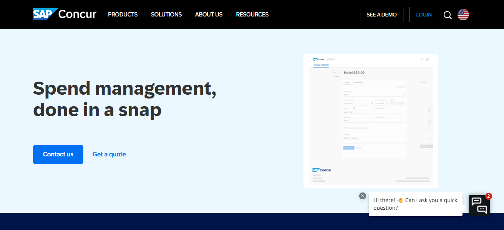Screen dimensions: 504x230
Task: Click the SAP Concur logo in the mockup footer
Action: pyautogui.click(x=322, y=170)
